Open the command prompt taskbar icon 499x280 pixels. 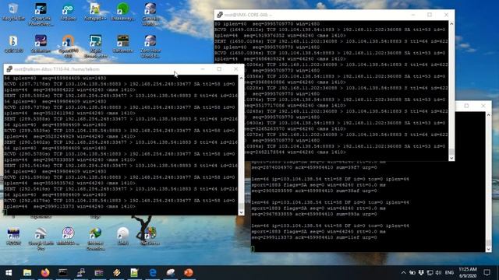[63, 273]
